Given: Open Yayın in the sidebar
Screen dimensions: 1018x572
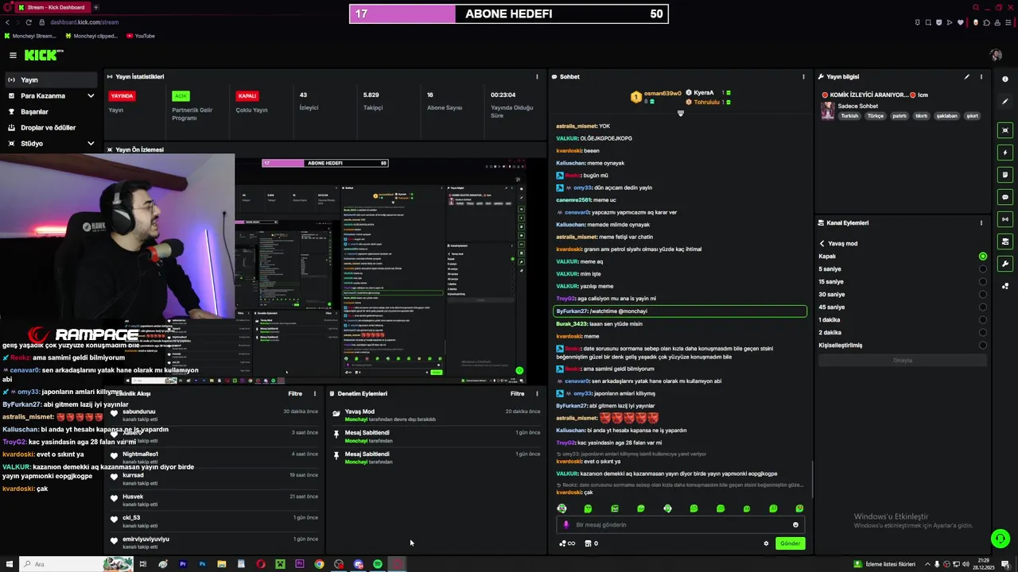Looking at the screenshot, I should [51, 79].
